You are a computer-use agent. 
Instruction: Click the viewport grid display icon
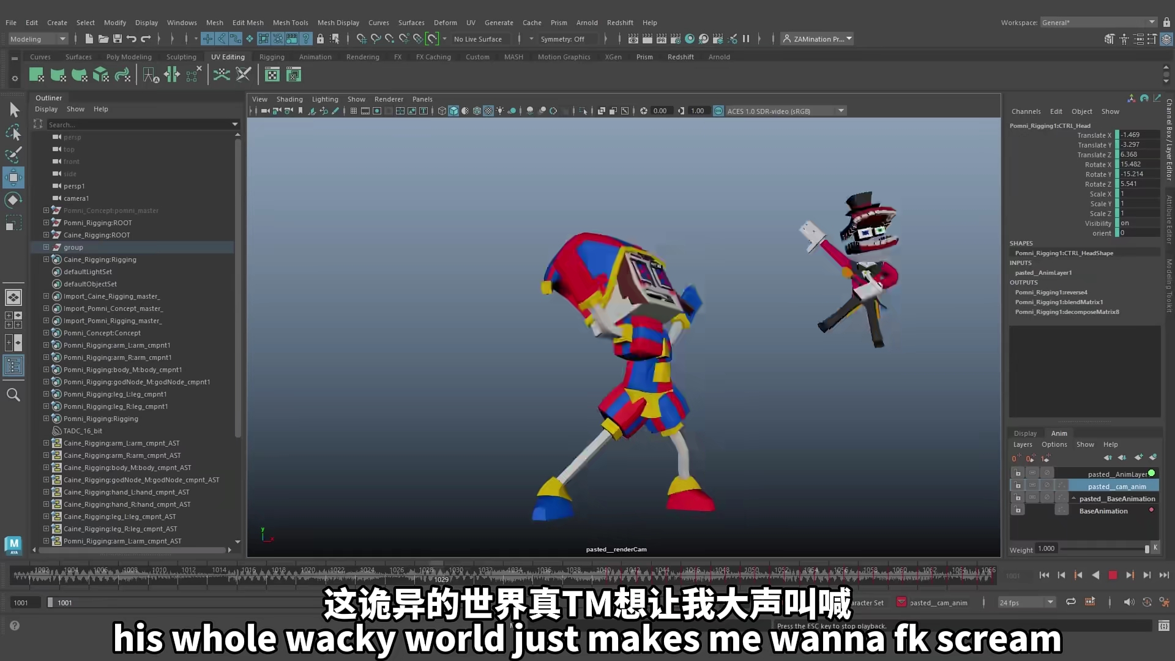tap(354, 111)
